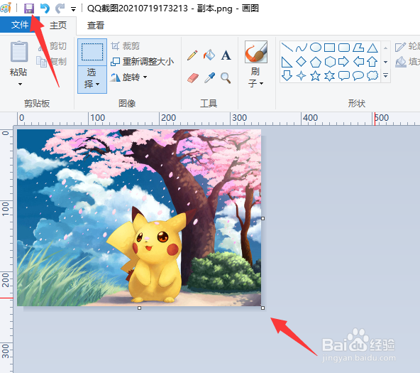Image resolution: width=420 pixels, height=373 pixels.
Task: Open the shape outline (轮廓) option
Action: [407, 47]
